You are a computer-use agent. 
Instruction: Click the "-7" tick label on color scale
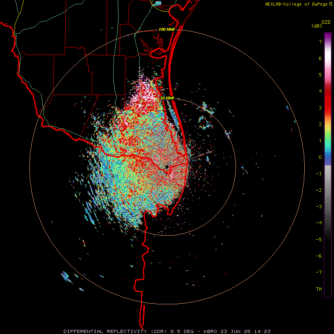319,272
